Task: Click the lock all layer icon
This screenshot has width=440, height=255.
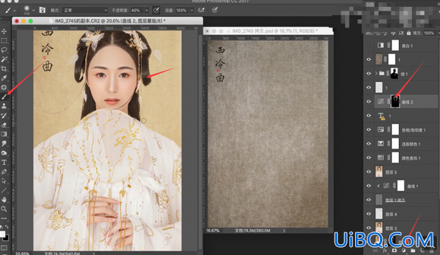Action: [409, 33]
